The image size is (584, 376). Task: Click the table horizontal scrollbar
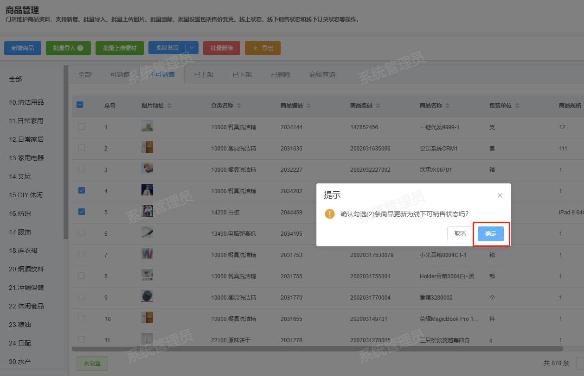(x=317, y=349)
